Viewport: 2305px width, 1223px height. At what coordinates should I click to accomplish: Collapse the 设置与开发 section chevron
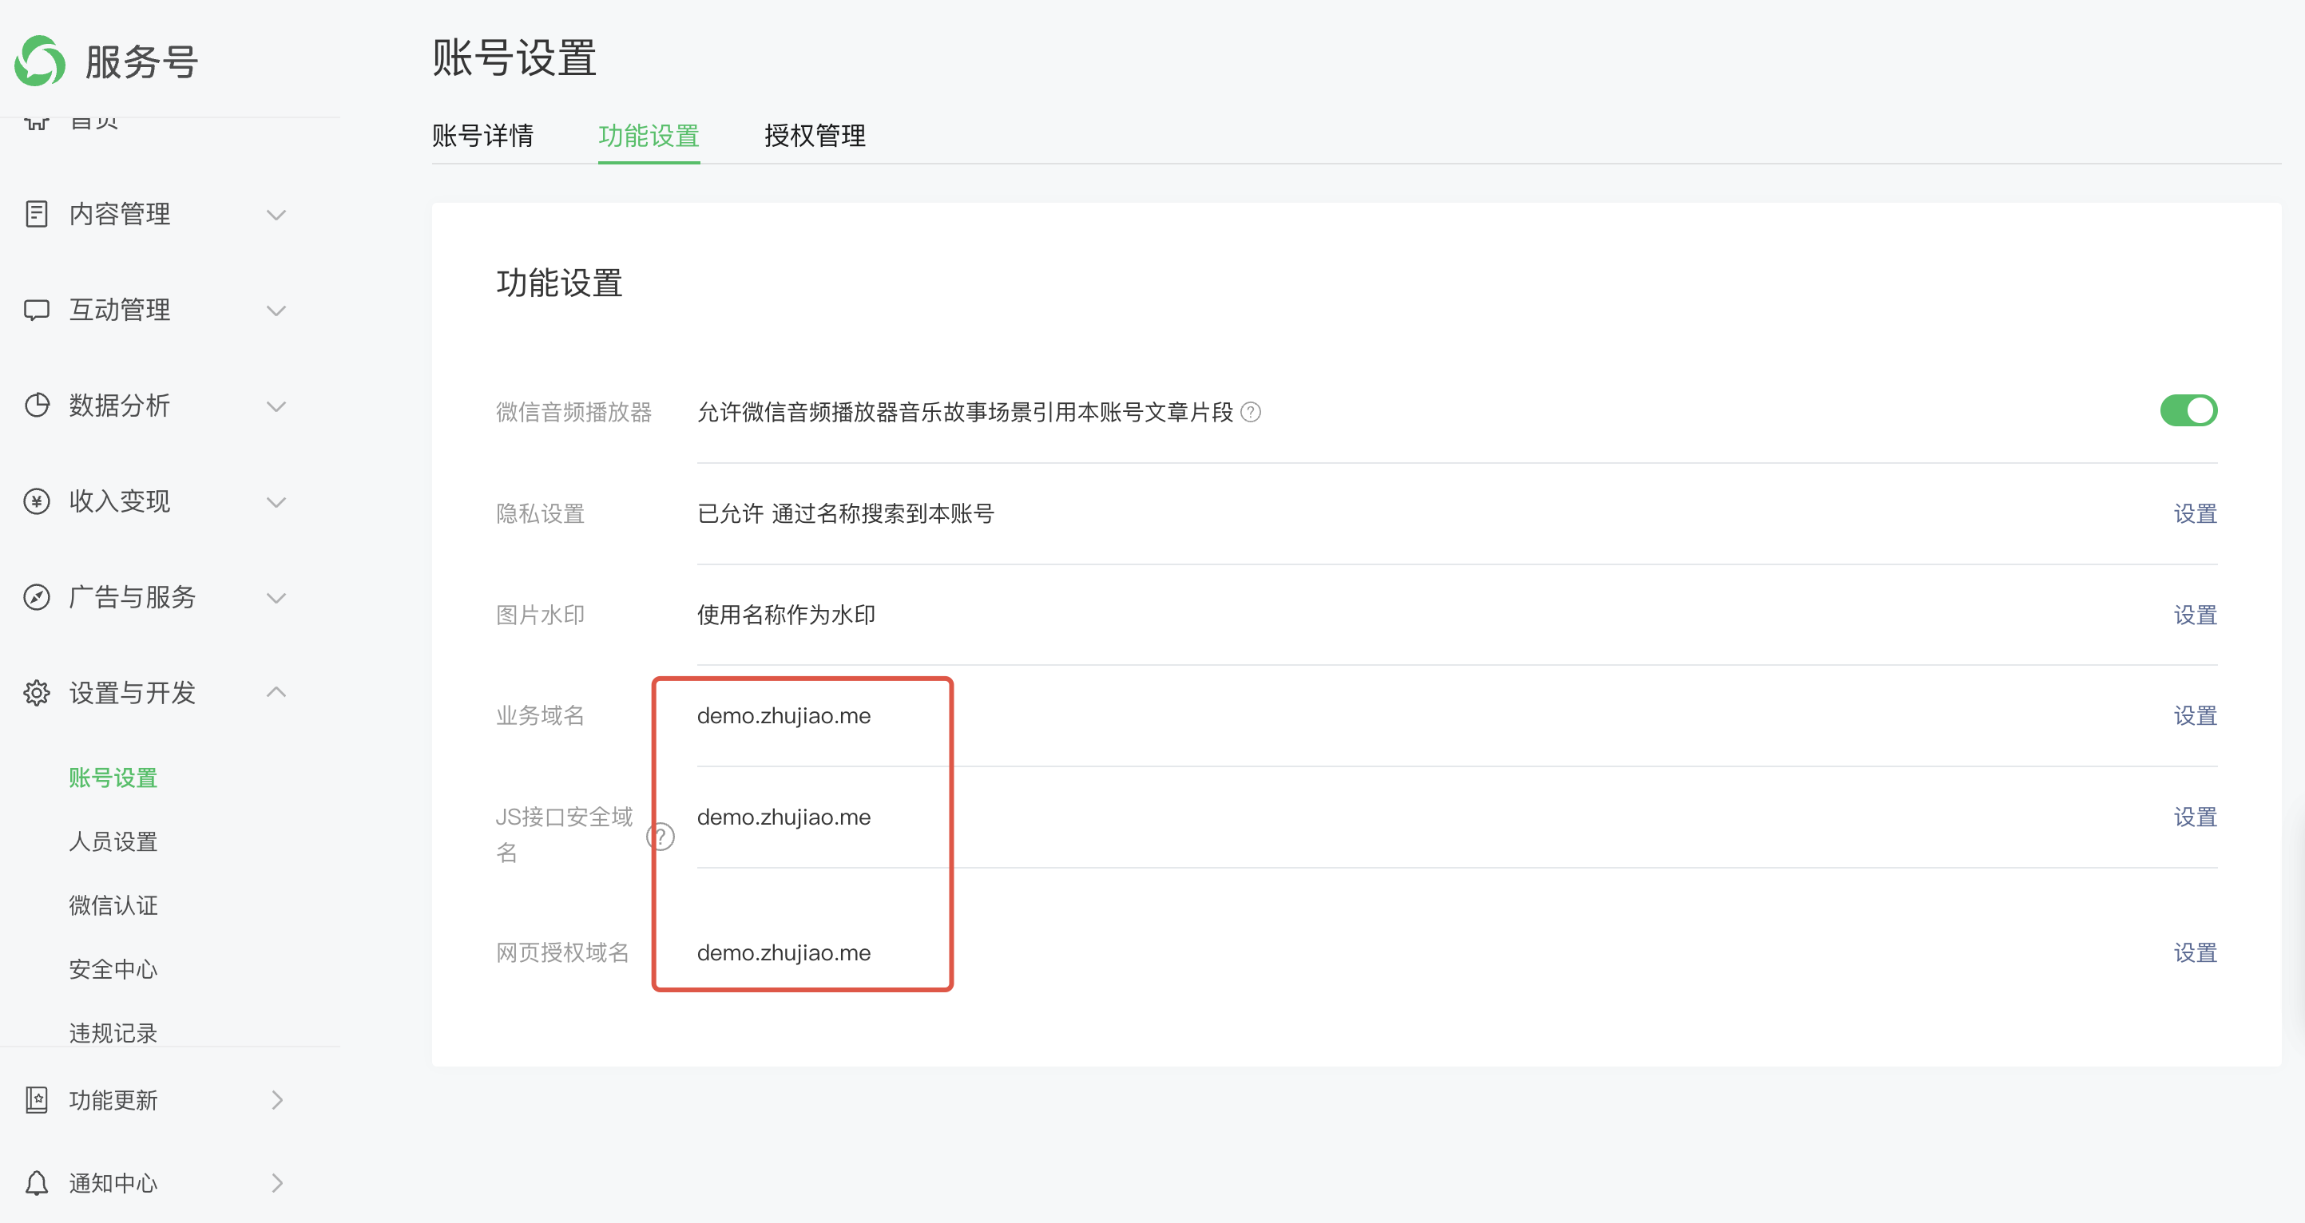[x=276, y=692]
